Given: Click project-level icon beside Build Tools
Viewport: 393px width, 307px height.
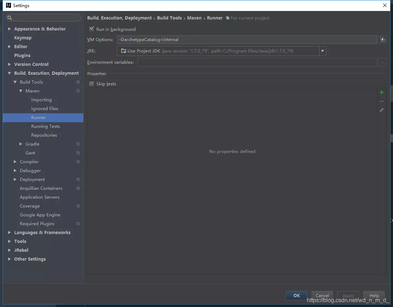Looking at the screenshot, I should click(x=78, y=82).
